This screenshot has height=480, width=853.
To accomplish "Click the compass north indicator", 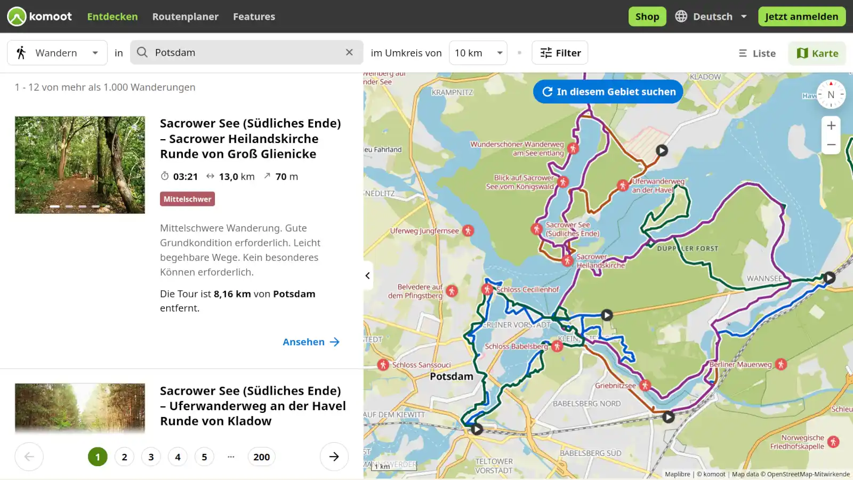I will point(831,94).
